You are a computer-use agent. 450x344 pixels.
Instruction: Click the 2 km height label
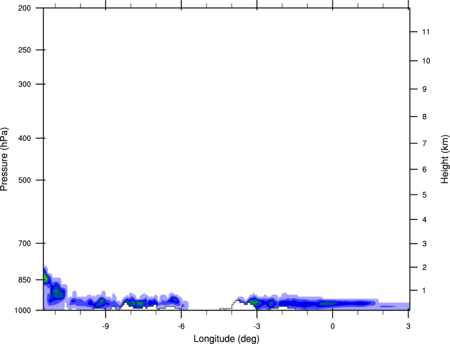pos(425,267)
